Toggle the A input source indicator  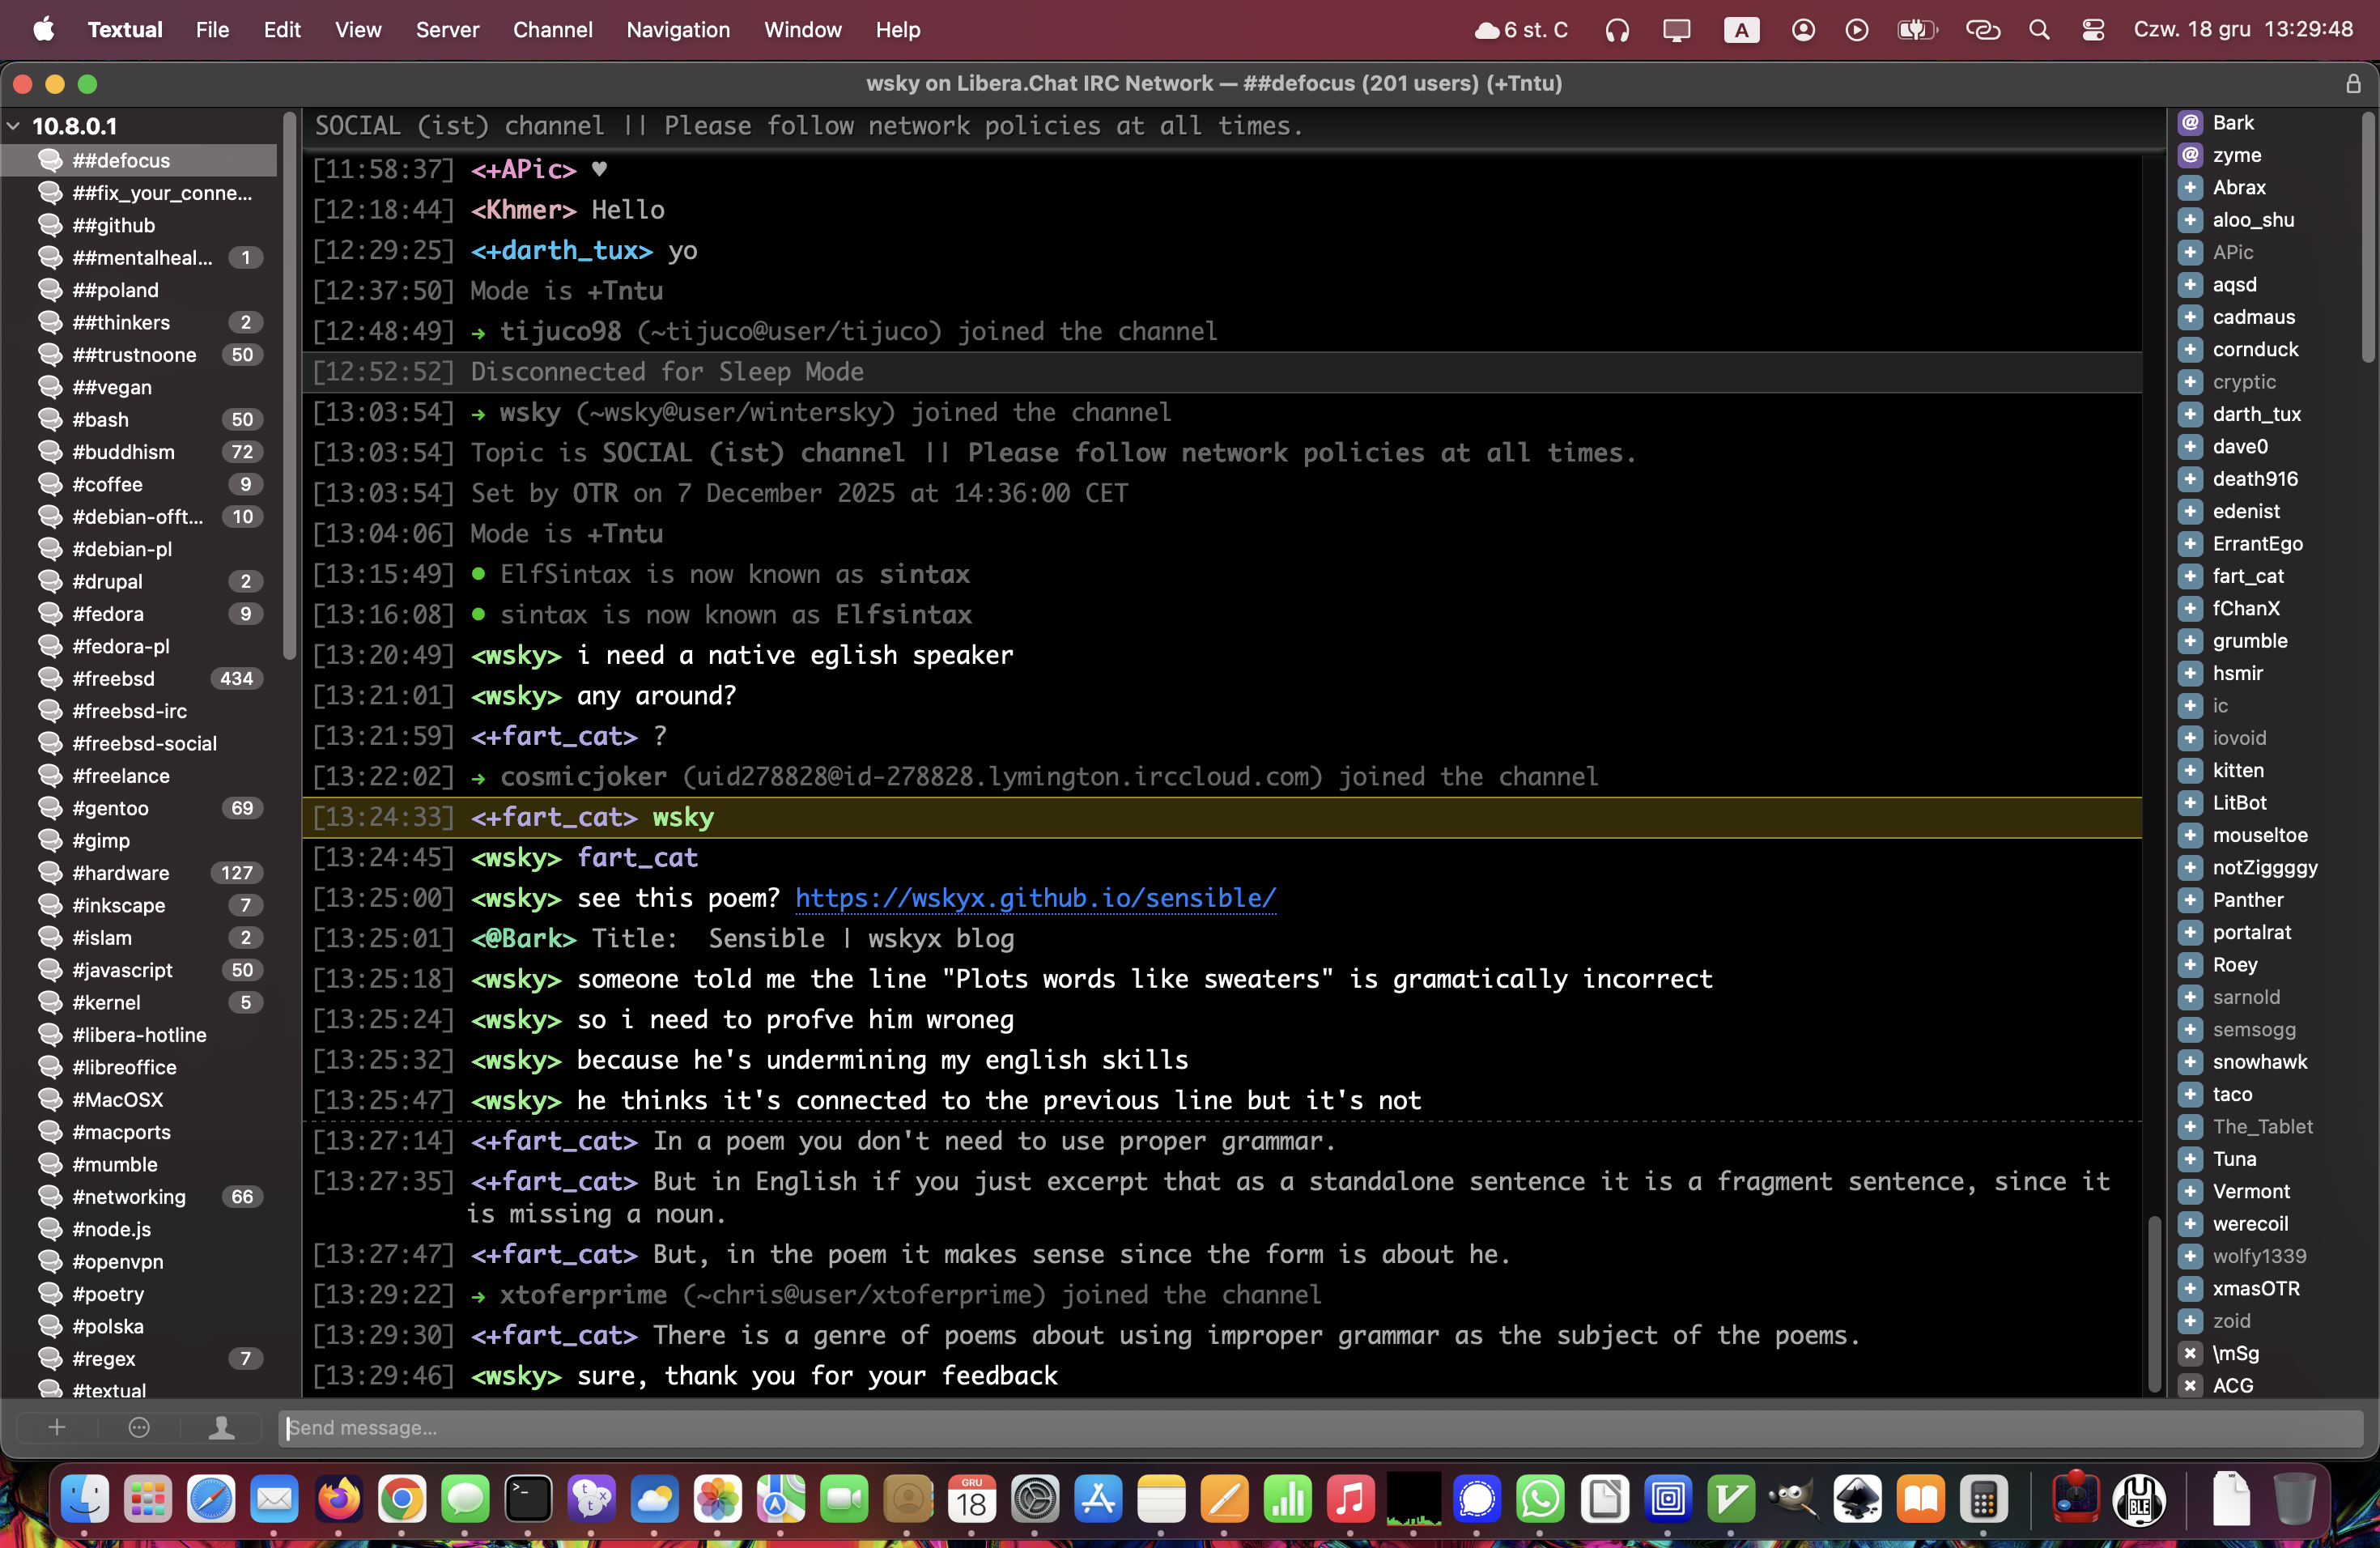1741,30
